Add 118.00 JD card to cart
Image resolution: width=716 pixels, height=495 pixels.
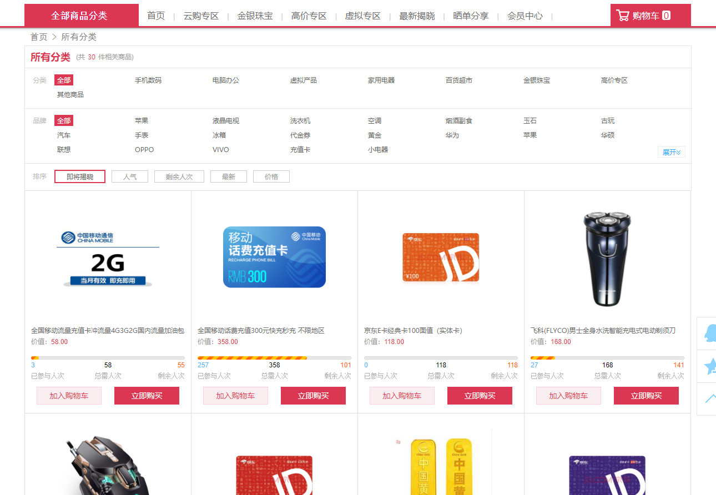tap(402, 396)
